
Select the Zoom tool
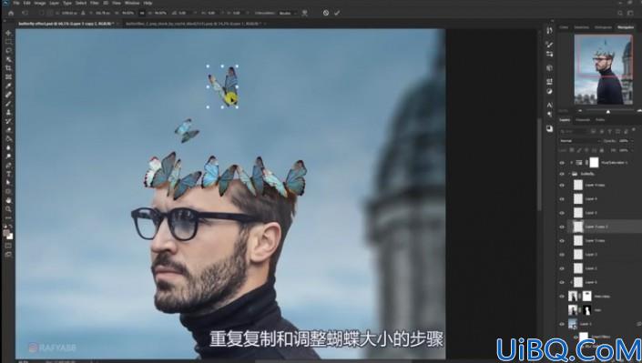(8, 209)
